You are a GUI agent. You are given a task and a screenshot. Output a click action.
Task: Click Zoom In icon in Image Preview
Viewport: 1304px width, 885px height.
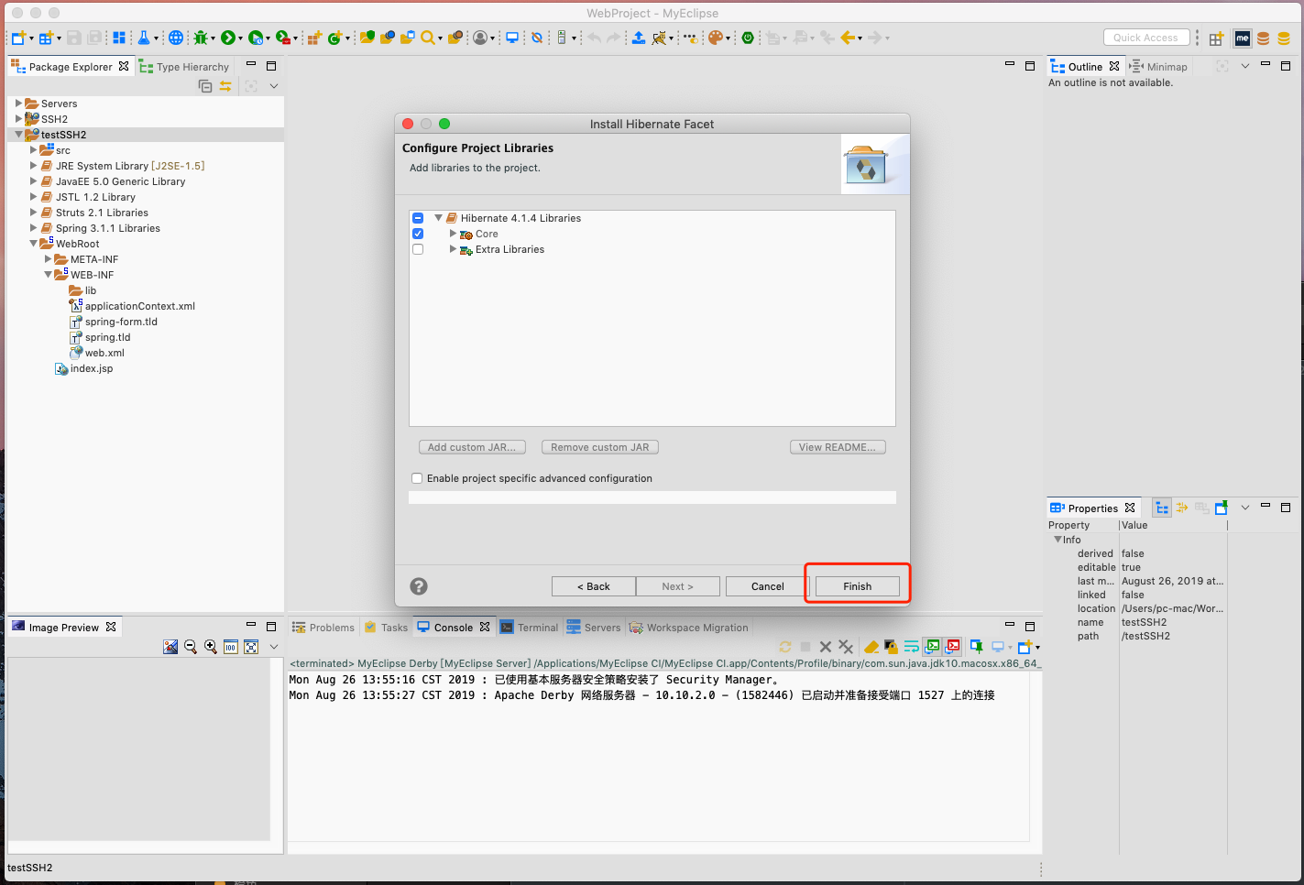coord(211,647)
